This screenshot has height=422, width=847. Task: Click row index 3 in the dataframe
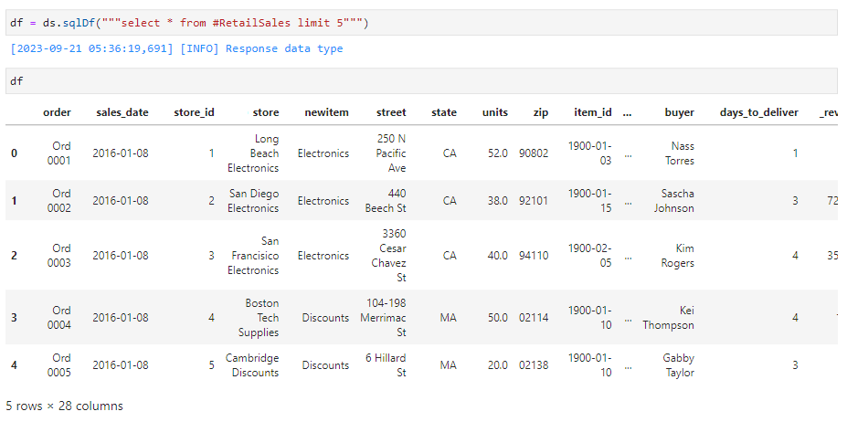click(14, 318)
